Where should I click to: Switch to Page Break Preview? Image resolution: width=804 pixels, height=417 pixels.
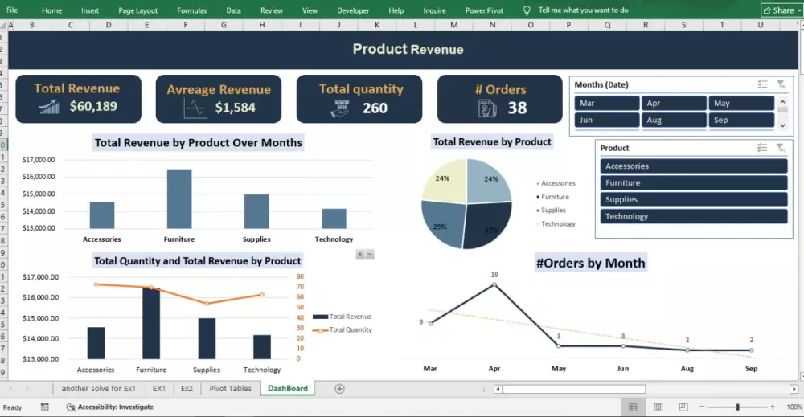tap(683, 407)
